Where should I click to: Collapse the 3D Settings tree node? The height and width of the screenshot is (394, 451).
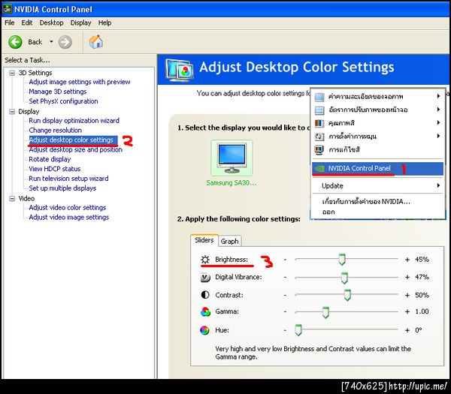pyautogui.click(x=12, y=73)
